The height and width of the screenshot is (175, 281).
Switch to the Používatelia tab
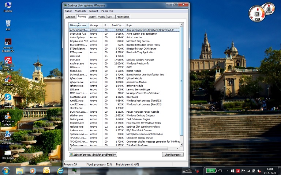pyautogui.click(x=123, y=17)
